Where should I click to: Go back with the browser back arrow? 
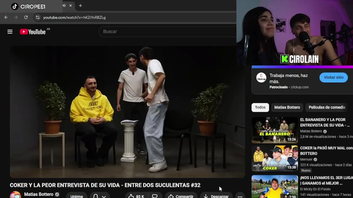click(6, 17)
